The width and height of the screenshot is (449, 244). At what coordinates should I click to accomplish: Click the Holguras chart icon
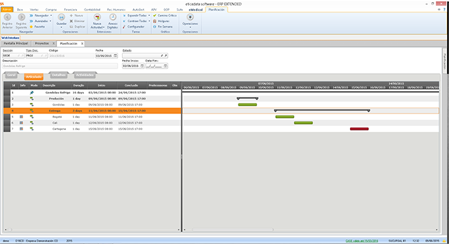[155, 21]
